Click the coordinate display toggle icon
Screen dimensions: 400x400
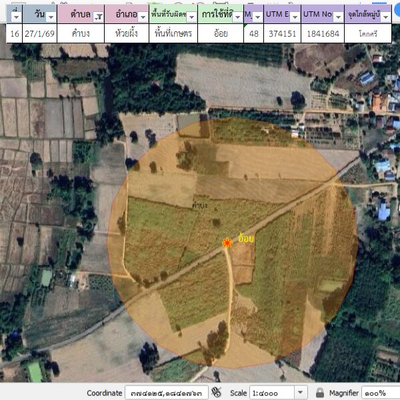coord(217,393)
